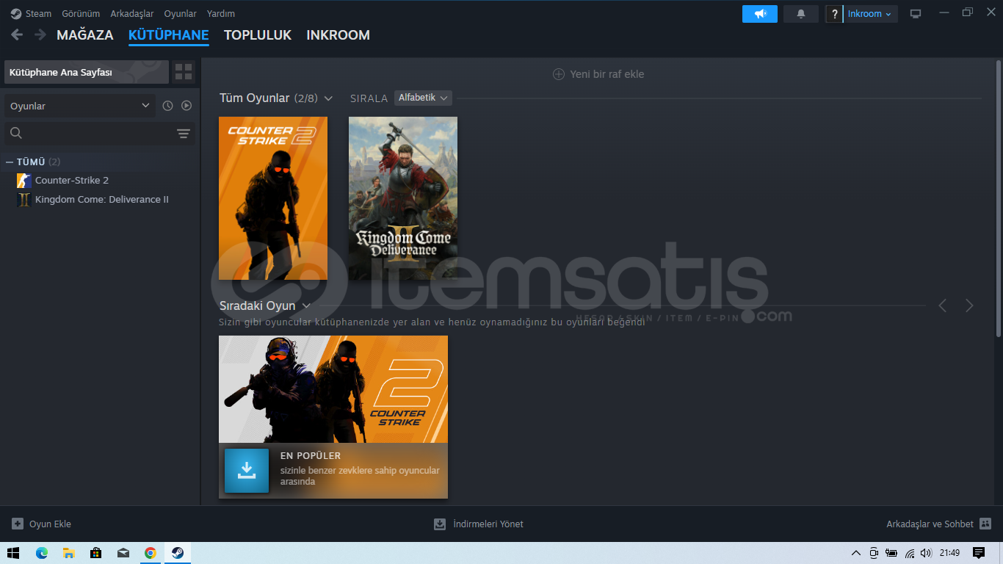Launch Microsoft Edge from the taskbar

(42, 553)
